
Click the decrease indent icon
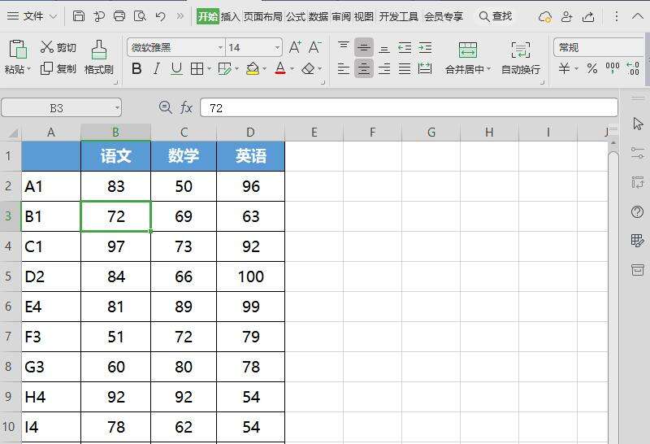coord(405,48)
